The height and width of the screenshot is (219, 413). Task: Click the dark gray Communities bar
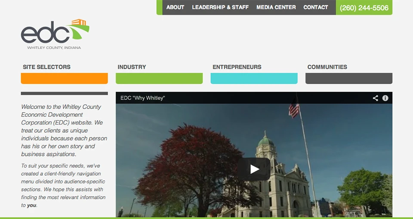(349, 79)
